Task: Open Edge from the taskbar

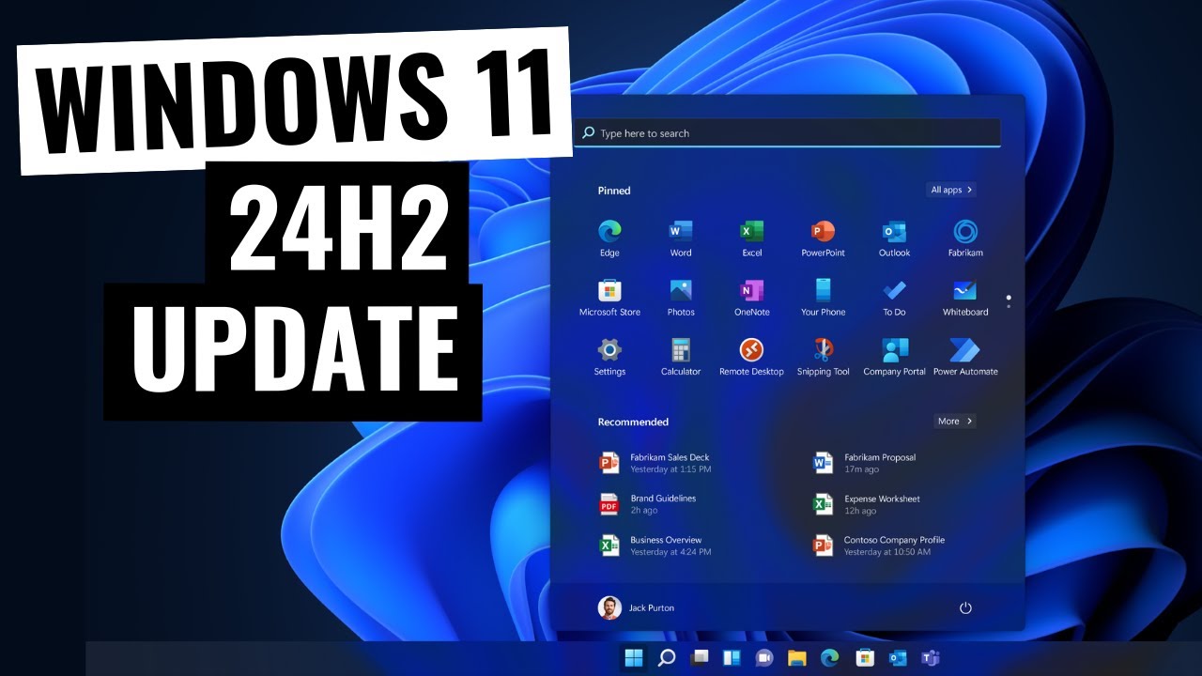Action: pyautogui.click(x=830, y=658)
